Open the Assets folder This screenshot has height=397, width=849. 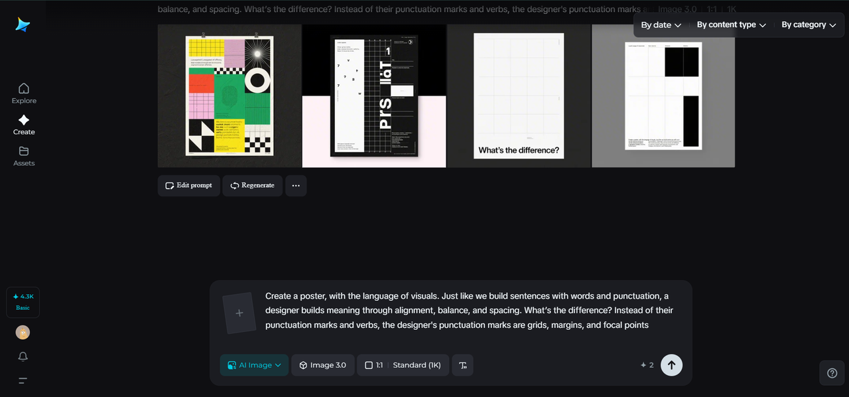tap(24, 155)
